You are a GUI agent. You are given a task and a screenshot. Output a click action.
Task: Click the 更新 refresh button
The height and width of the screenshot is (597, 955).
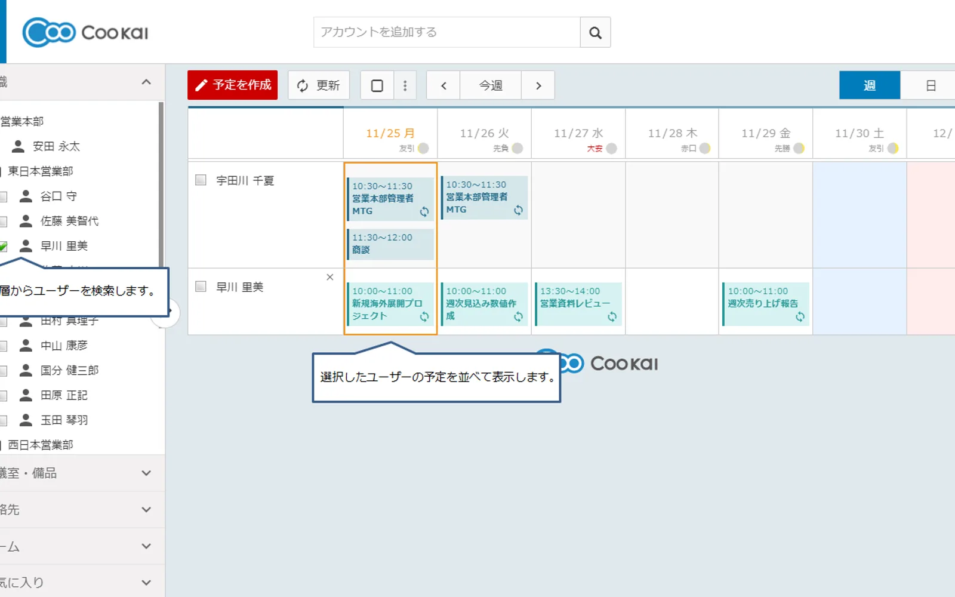[x=319, y=85]
